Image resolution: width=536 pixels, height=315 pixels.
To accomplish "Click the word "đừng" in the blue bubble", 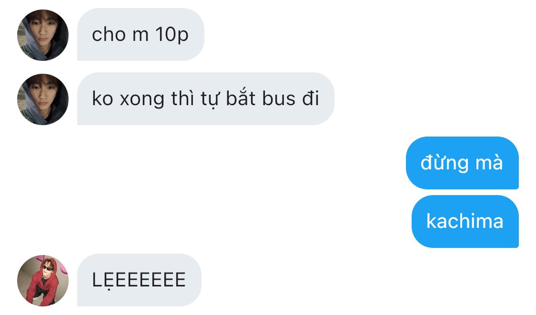I will pyautogui.click(x=444, y=163).
